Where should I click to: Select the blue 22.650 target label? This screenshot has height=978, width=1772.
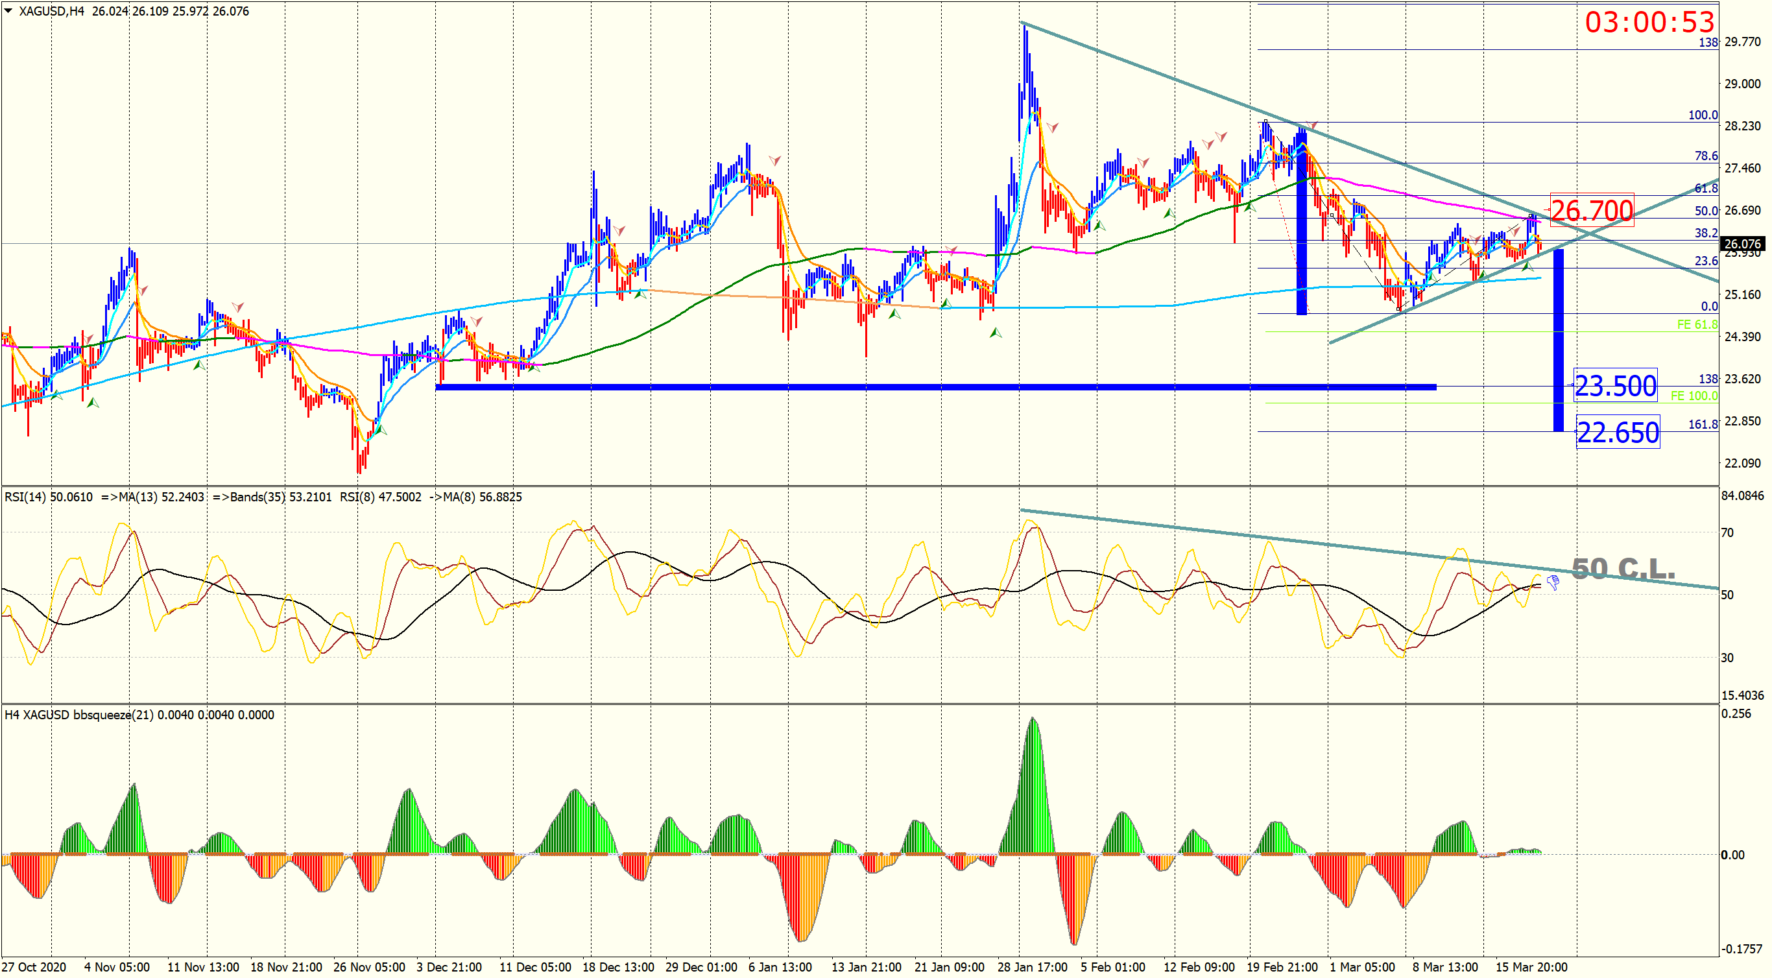(1617, 433)
